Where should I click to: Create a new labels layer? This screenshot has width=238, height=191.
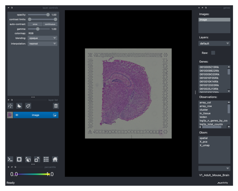[28, 106]
